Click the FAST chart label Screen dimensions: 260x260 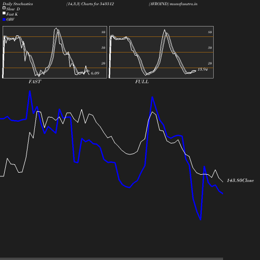35,82
